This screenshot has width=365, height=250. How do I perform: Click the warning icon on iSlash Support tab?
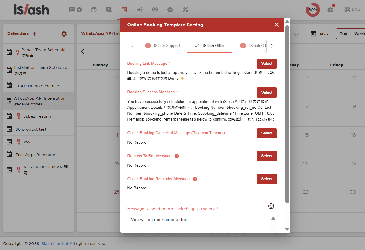(x=148, y=46)
